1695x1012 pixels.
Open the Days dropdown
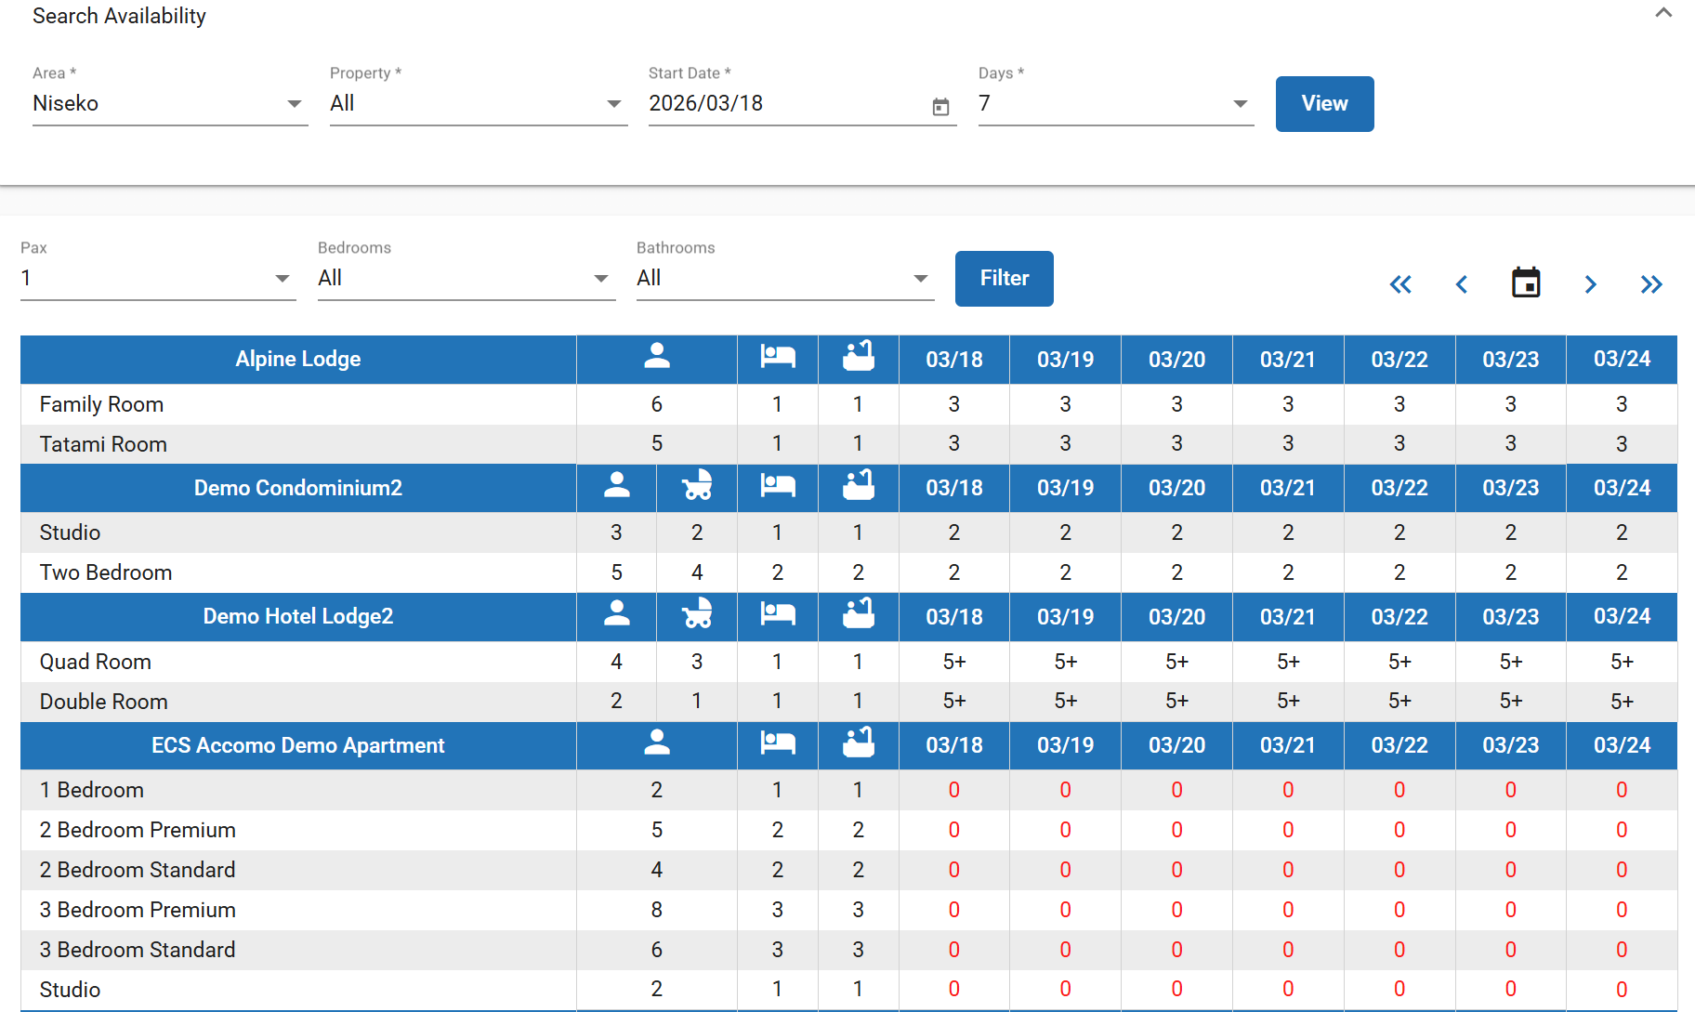pyautogui.click(x=1114, y=103)
